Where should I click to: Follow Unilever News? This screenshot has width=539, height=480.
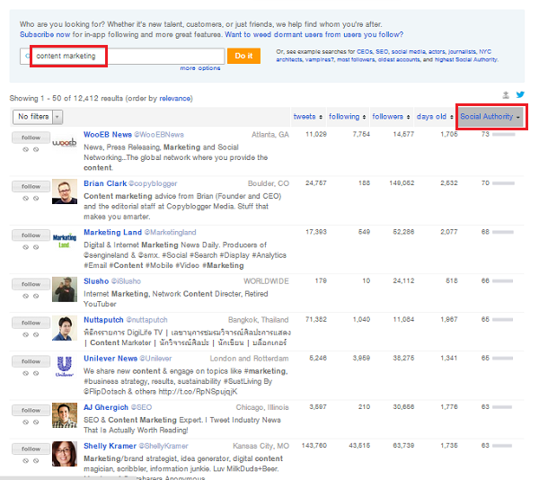pos(31,361)
